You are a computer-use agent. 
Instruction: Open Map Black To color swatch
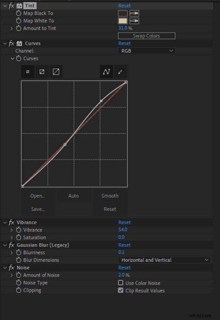coord(123,14)
